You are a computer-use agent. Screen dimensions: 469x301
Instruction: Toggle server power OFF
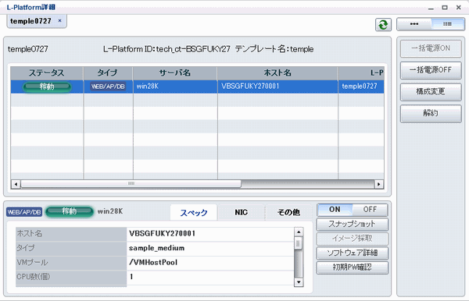370,210
